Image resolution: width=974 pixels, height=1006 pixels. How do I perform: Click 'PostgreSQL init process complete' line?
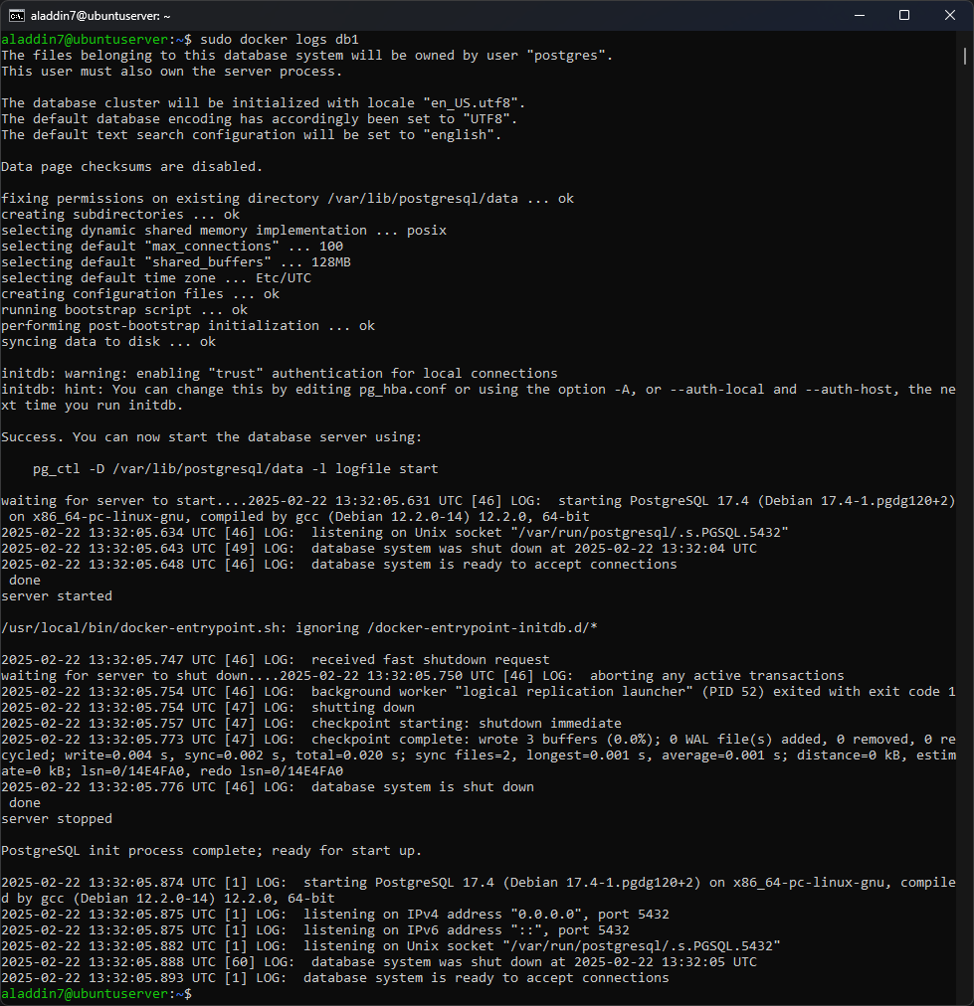211,851
